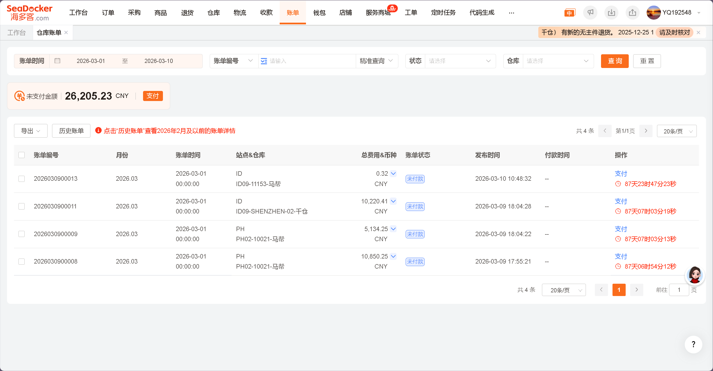The height and width of the screenshot is (371, 713).
Task: Expand fee details for 10,220.41 amount
Action: 393,201
